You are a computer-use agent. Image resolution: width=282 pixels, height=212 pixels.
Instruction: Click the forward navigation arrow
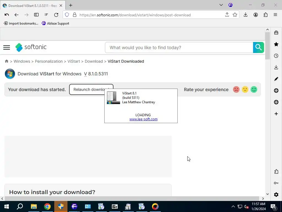(26, 15)
